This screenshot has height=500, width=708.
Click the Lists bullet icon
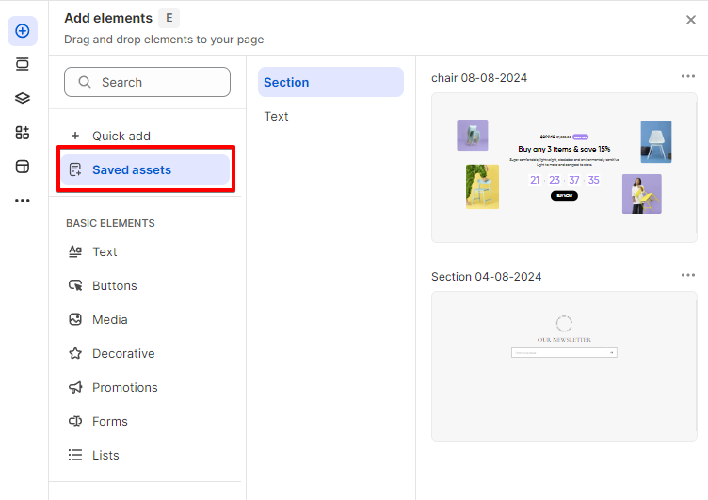click(x=75, y=455)
